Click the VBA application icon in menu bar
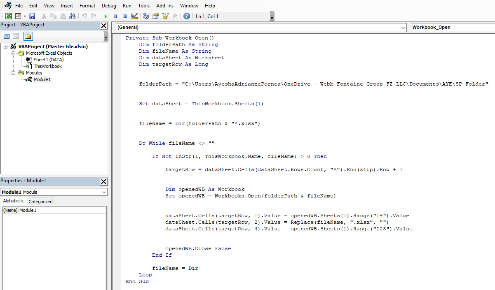 (7, 6)
